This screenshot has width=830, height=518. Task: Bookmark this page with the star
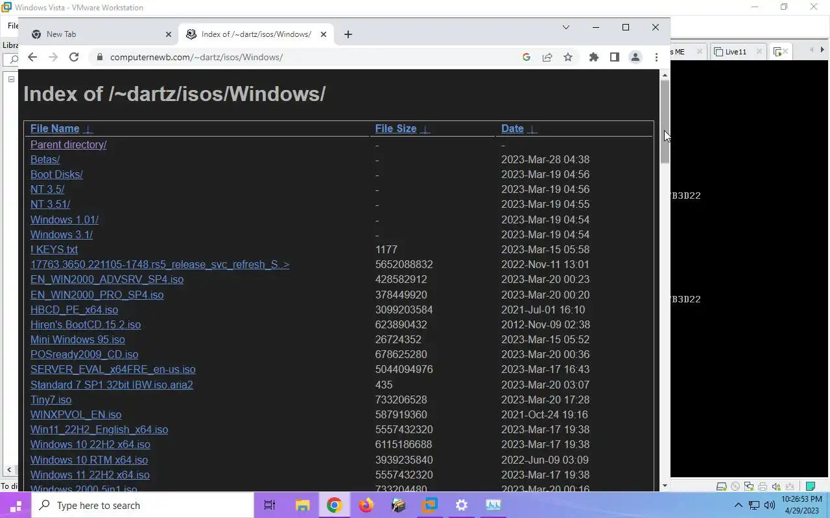tap(568, 57)
